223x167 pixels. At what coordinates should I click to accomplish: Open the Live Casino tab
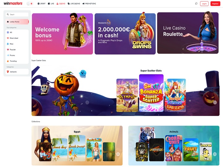click(x=74, y=4)
